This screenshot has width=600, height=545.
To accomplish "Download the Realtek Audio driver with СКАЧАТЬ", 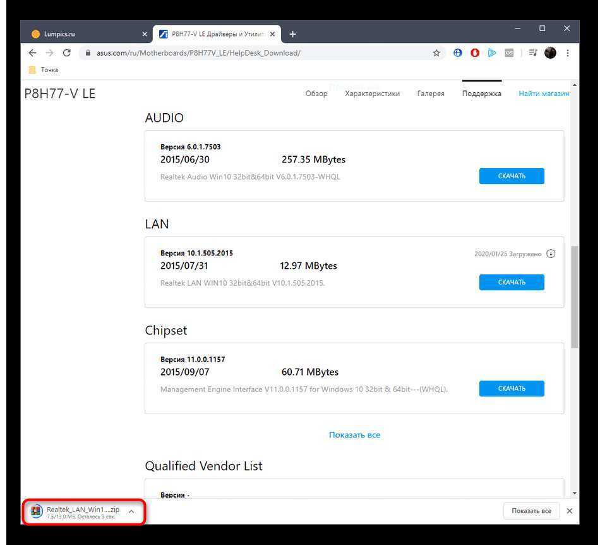I will 511,176.
